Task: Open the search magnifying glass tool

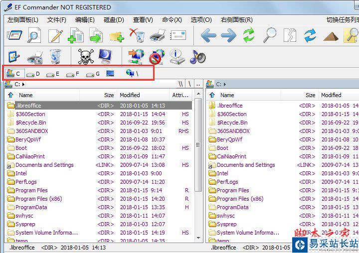Action: coord(269,35)
